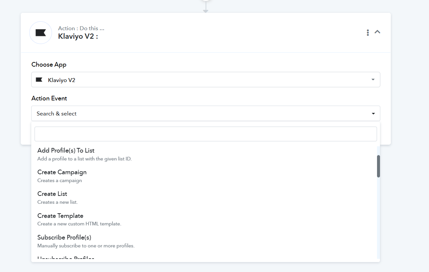The height and width of the screenshot is (272, 429).
Task: Click the 'Action : Do this ...' label
Action: pos(81,28)
